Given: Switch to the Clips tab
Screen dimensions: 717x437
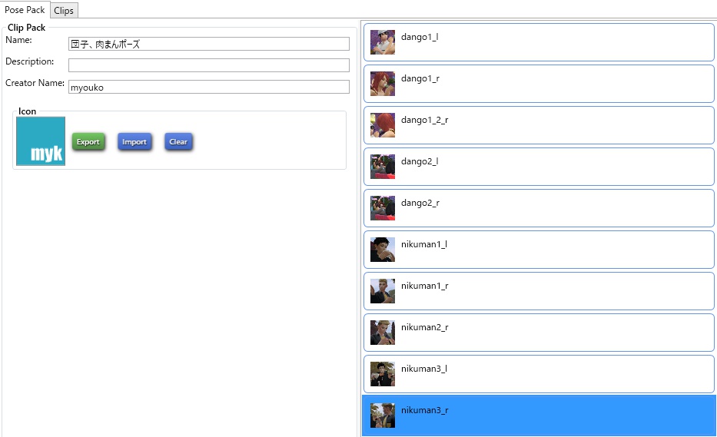Looking at the screenshot, I should point(64,11).
